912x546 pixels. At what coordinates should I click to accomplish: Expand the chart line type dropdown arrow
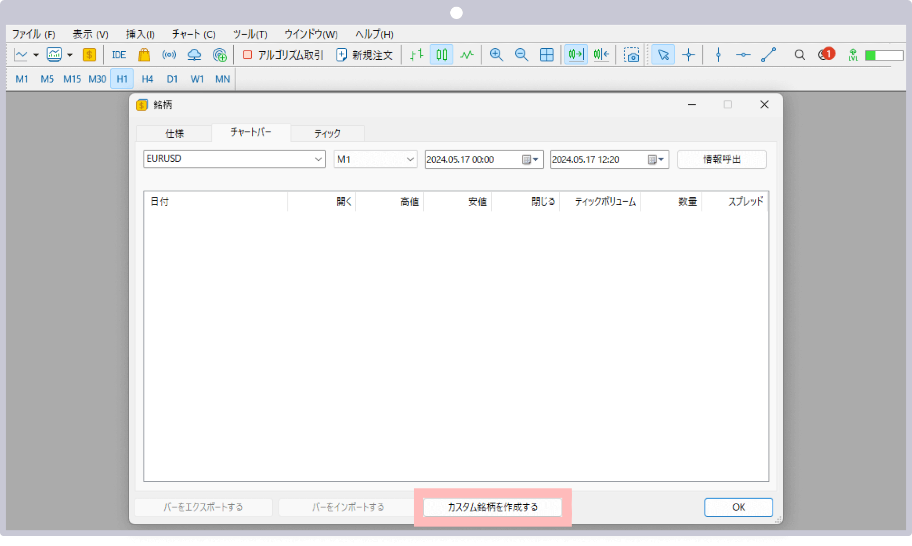tap(36, 55)
